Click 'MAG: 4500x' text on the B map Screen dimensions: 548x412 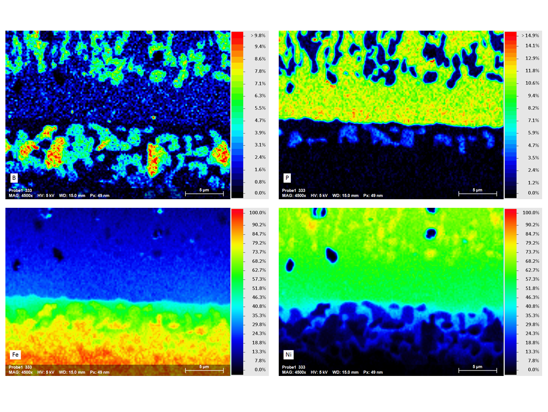pos(21,196)
